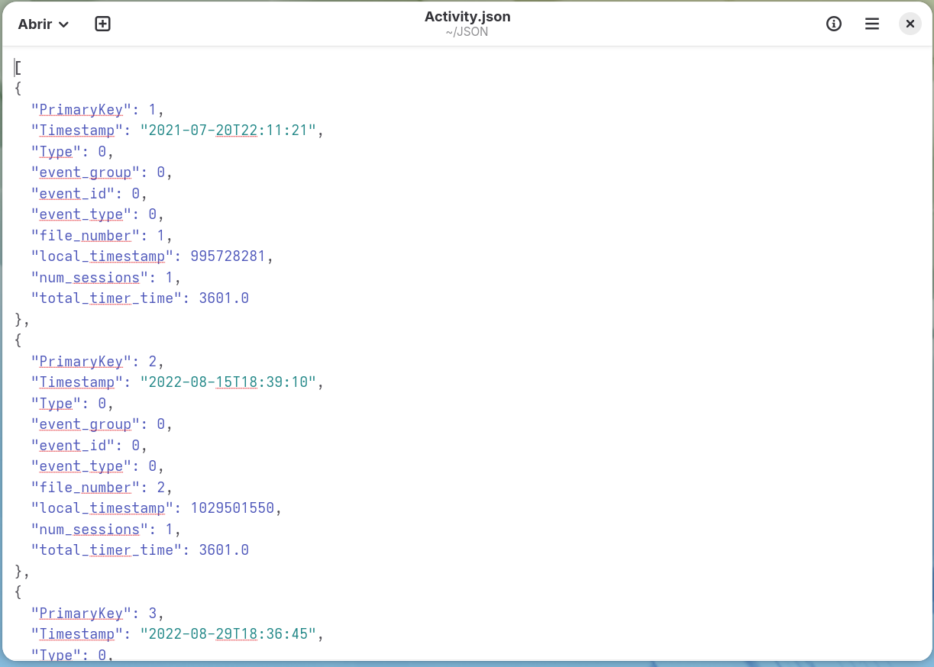934x667 pixels.
Task: Click the "PrimaryKey": 3 line
Action: (x=97, y=614)
